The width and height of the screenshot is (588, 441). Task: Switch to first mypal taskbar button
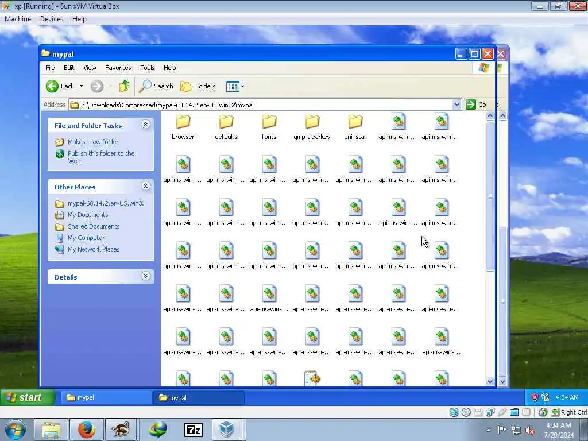coord(106,397)
